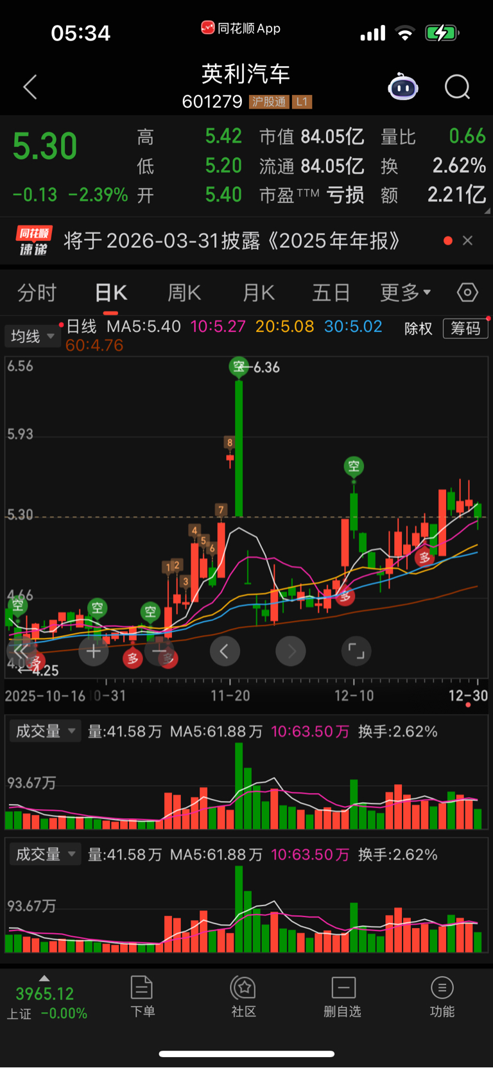The width and height of the screenshot is (493, 1068).
Task: Open the 更多 more periods dropdown
Action: (405, 293)
